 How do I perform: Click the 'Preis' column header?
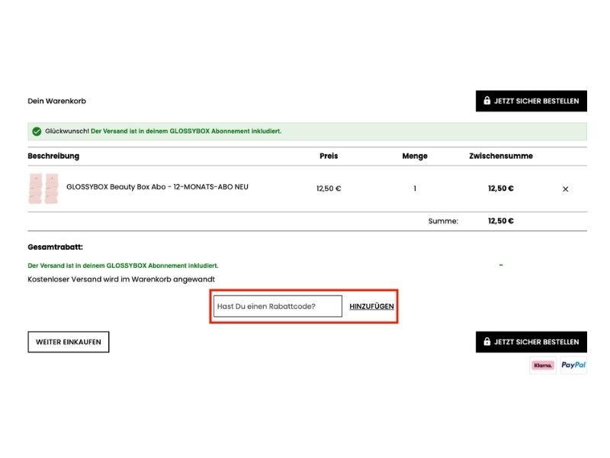click(x=329, y=156)
